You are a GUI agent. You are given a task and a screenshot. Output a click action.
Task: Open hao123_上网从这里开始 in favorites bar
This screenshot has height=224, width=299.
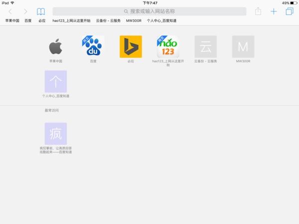coord(71,20)
